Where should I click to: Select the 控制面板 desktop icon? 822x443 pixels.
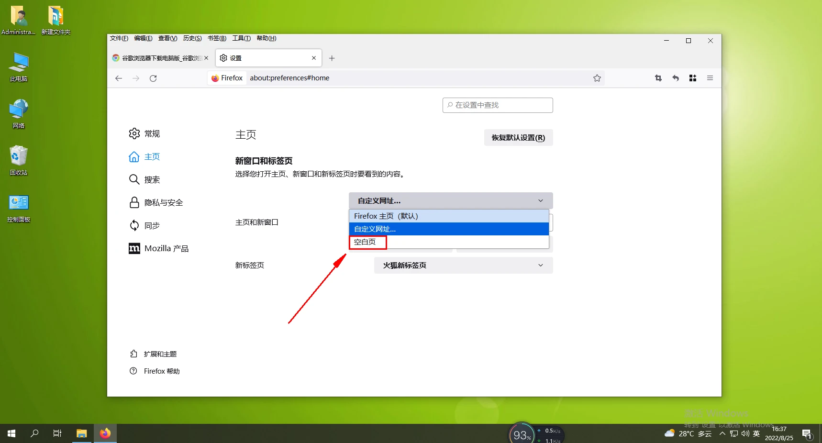[19, 209]
